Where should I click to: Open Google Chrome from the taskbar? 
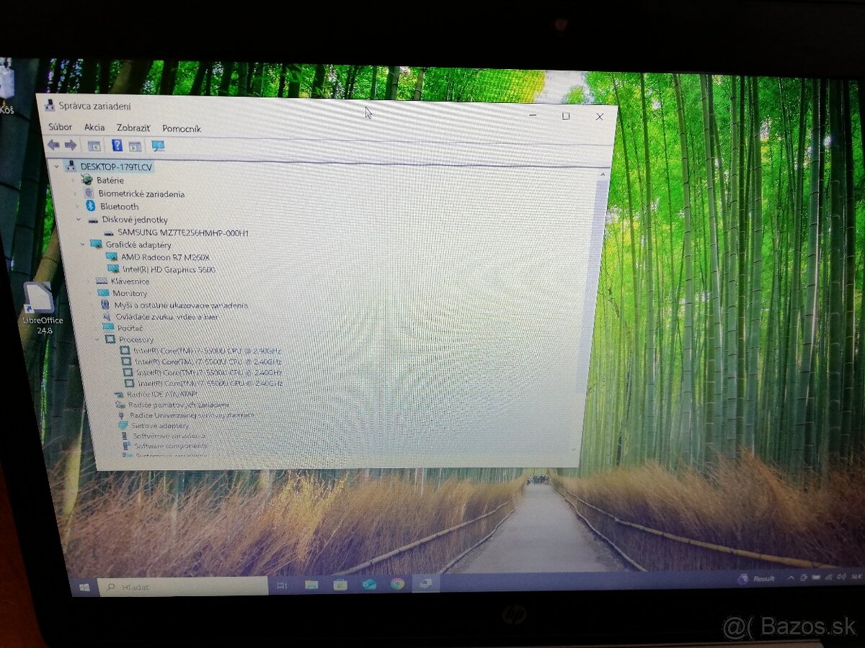[397, 583]
